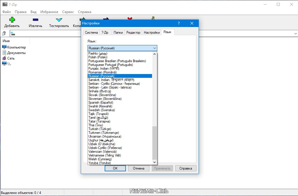Click the green Добавить (Add) plus icon
The image size is (298, 196).
[x=12, y=19]
